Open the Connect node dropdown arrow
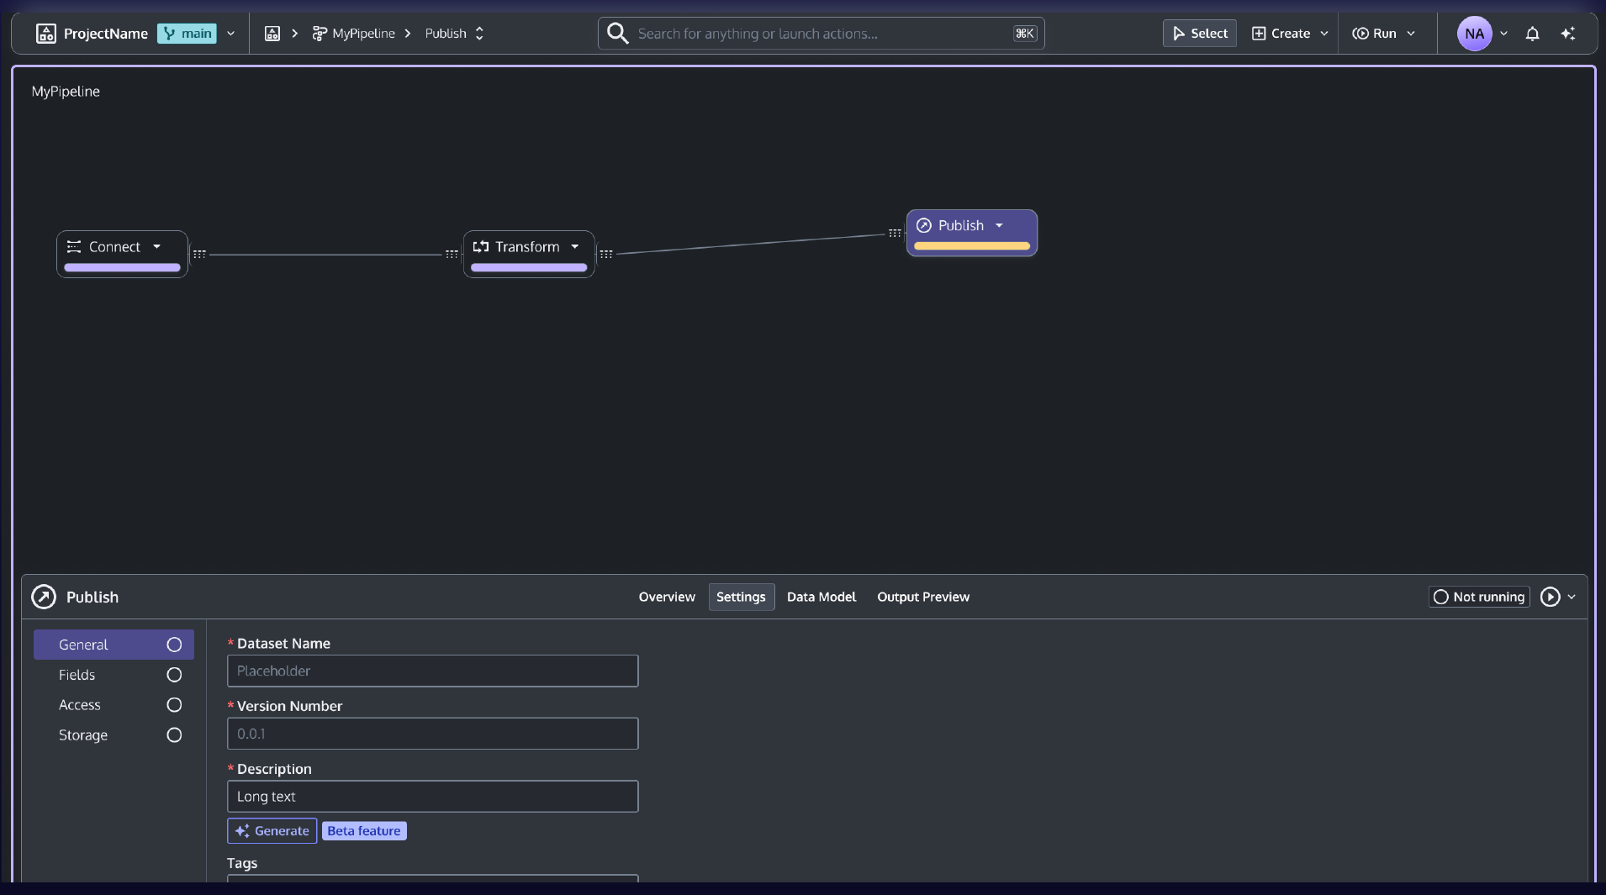This screenshot has height=895, width=1606. point(156,247)
